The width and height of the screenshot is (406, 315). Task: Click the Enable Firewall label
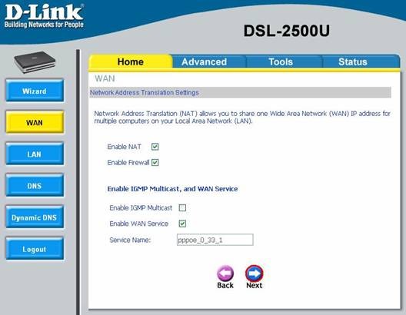coord(128,162)
